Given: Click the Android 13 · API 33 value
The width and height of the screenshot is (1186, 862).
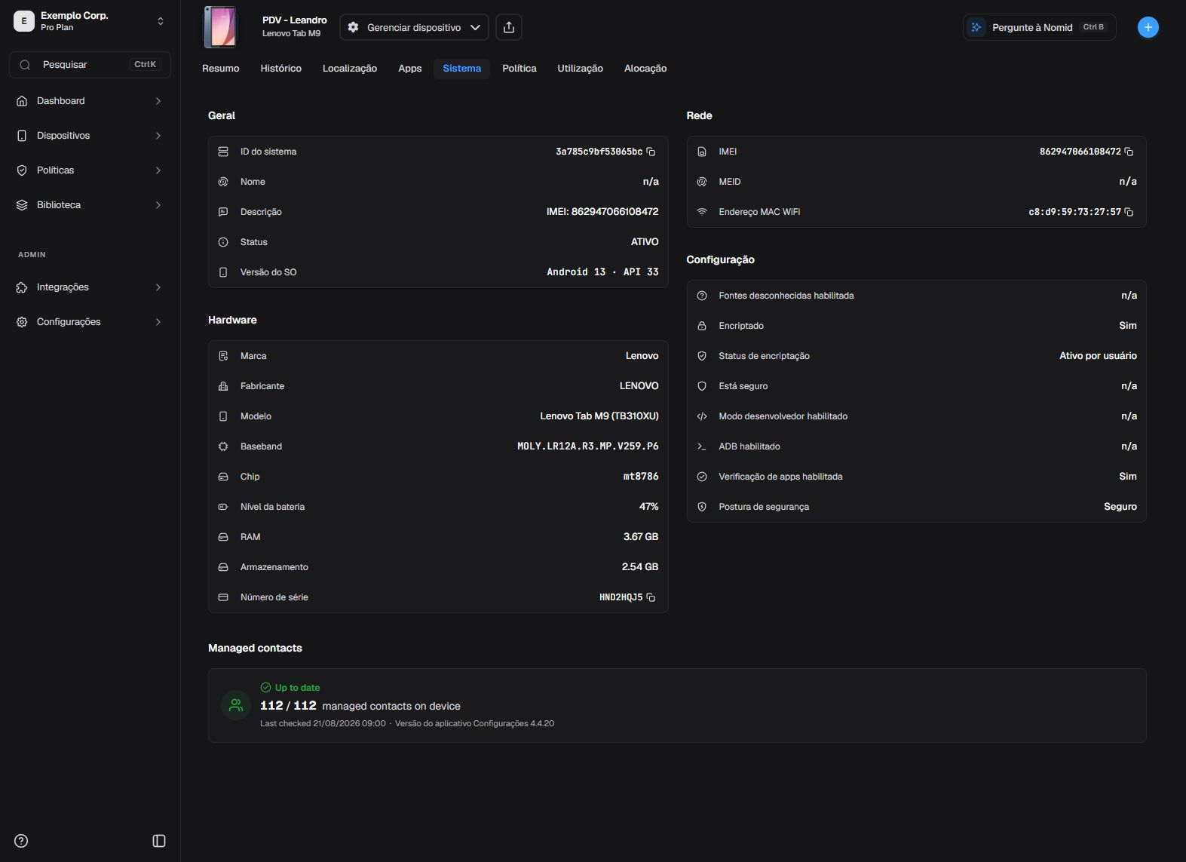Looking at the screenshot, I should (x=602, y=272).
